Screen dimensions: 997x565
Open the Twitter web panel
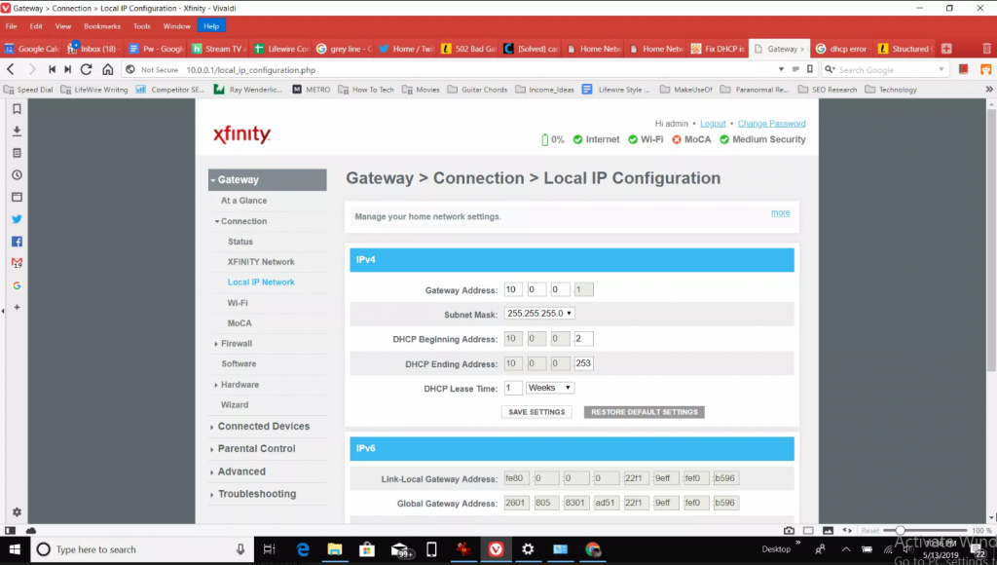(18, 219)
